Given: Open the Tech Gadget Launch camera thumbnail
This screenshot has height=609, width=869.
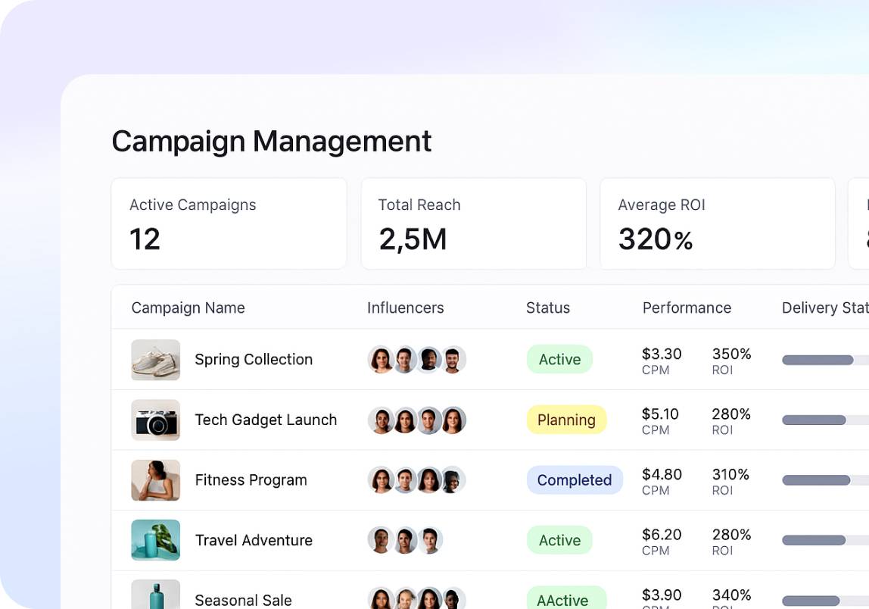Looking at the screenshot, I should (x=155, y=420).
